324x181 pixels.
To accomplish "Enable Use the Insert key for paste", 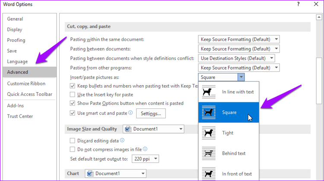I will [x=72, y=95].
